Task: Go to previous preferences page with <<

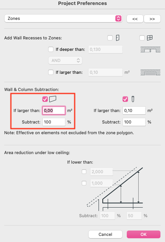Action: coord(135,19)
